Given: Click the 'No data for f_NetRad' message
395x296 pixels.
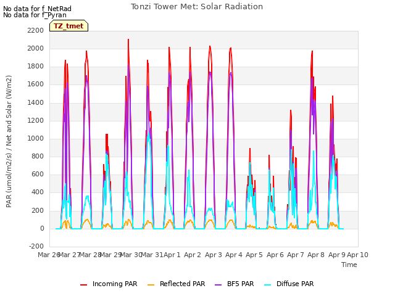Looking at the screenshot, I should [x=37, y=9].
